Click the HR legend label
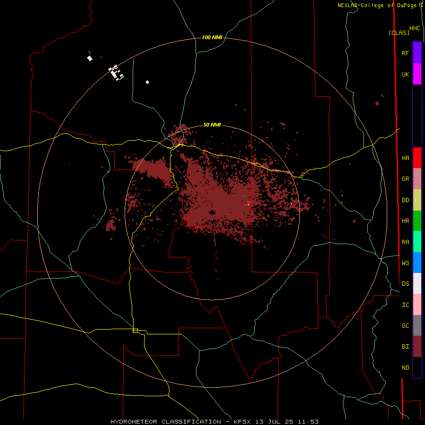The image size is (425, 425). (405, 221)
